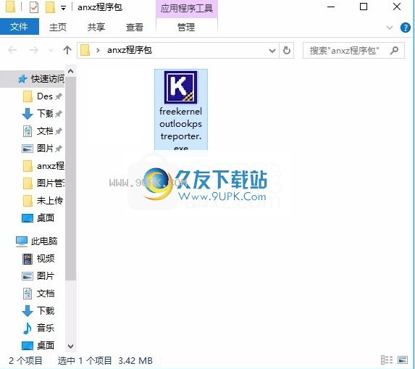This screenshot has height=369, width=415.
Task: Click the folder icon in address bar
Action: [x=85, y=50]
